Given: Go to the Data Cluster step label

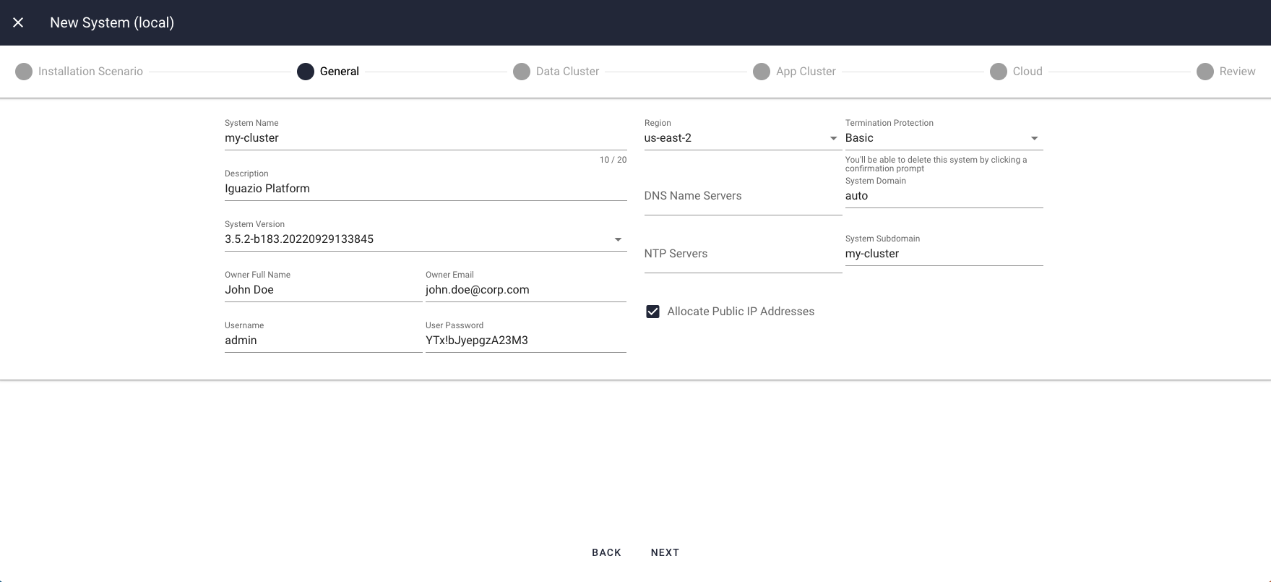Looking at the screenshot, I should click(567, 72).
